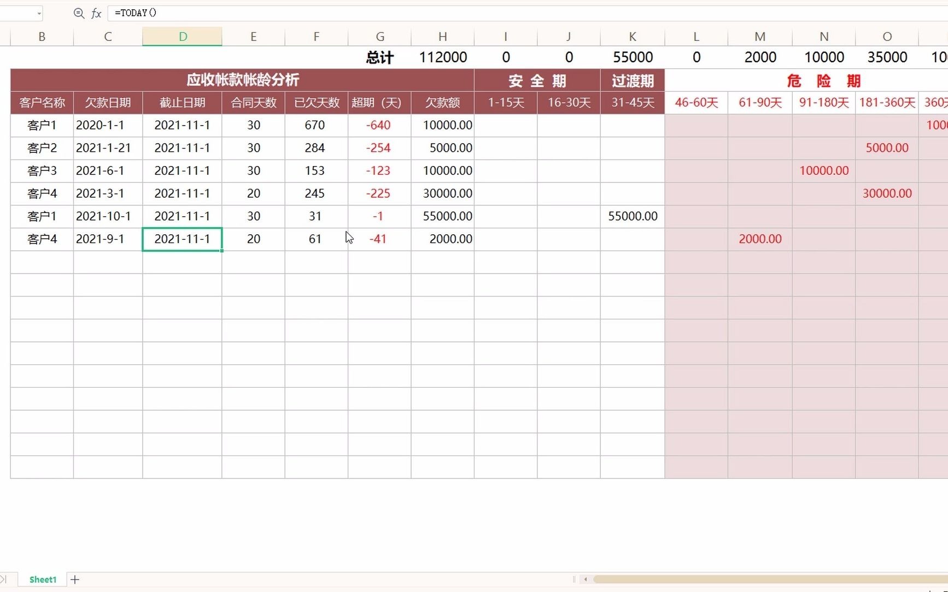Click the total cell showing 55000

coord(633,57)
